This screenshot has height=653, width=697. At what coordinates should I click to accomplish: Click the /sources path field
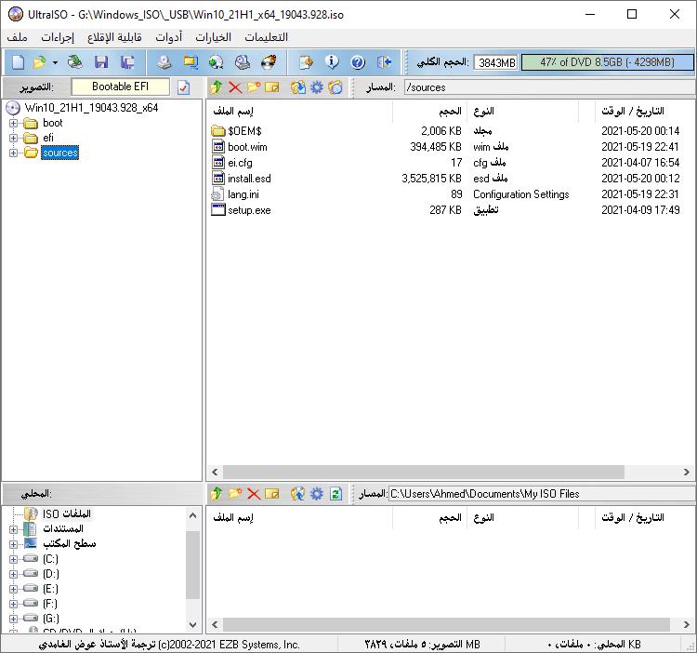(x=550, y=87)
